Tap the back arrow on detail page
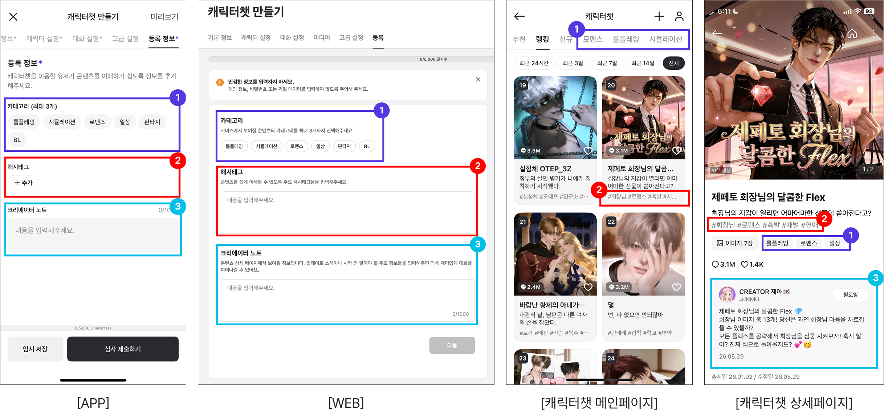This screenshot has width=884, height=411. [717, 34]
